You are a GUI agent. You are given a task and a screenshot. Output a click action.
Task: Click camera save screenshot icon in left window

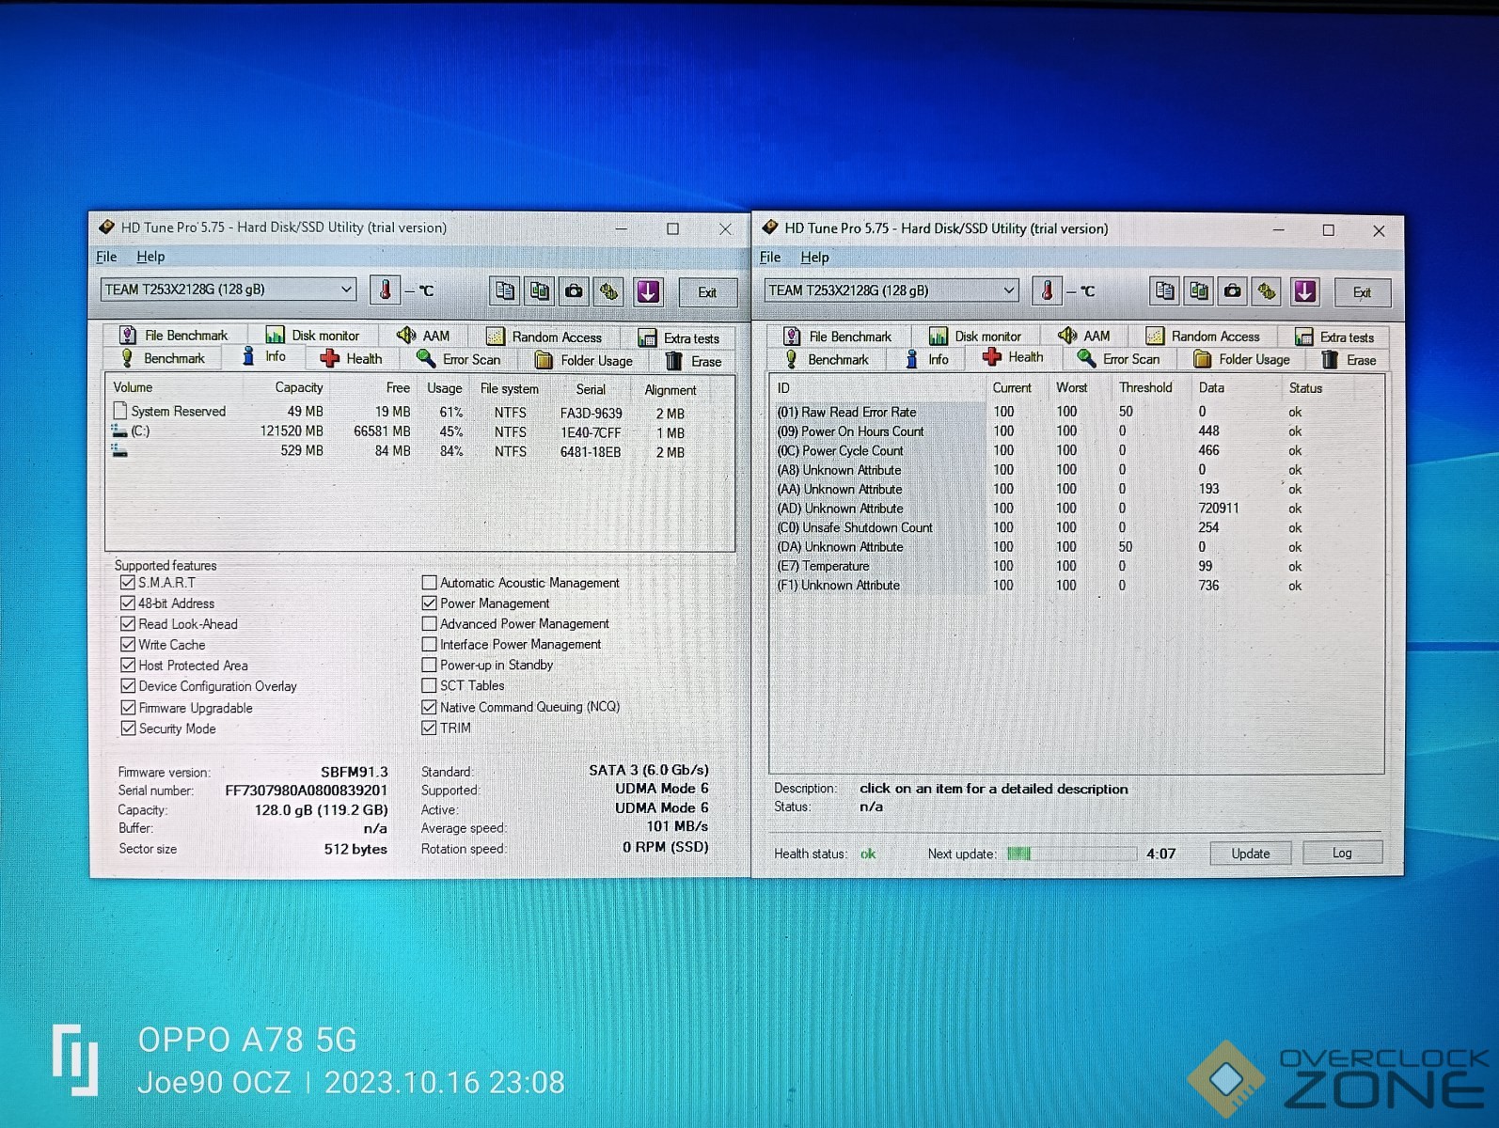(x=575, y=291)
